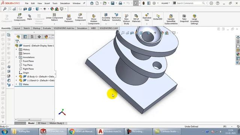
Task: Click Update SpeedPak Subassemblies
Action: point(171,19)
